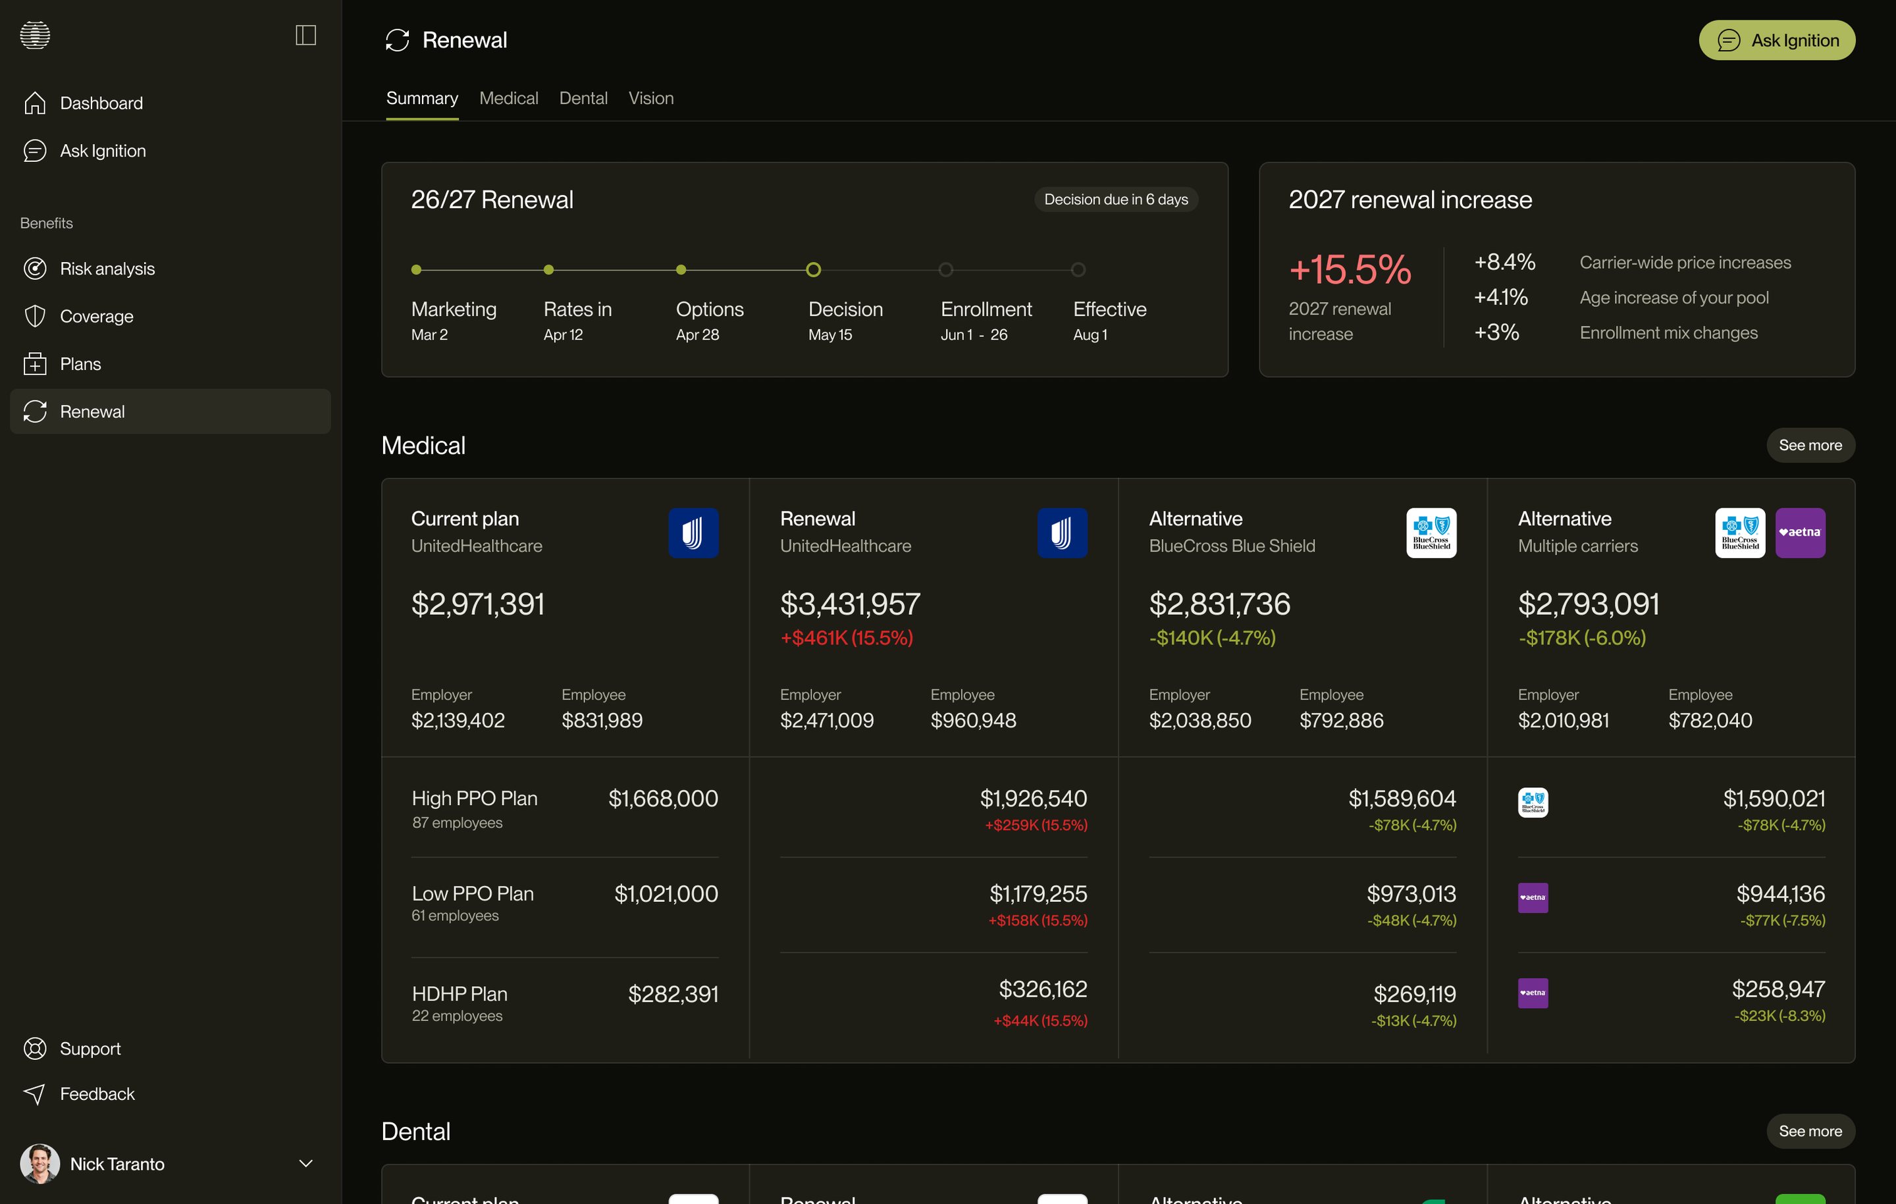Switch to the Vision tab

[651, 99]
